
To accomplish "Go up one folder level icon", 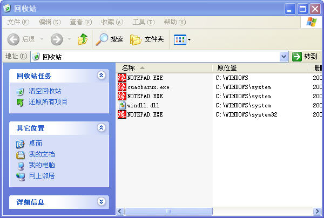I will (x=83, y=39).
